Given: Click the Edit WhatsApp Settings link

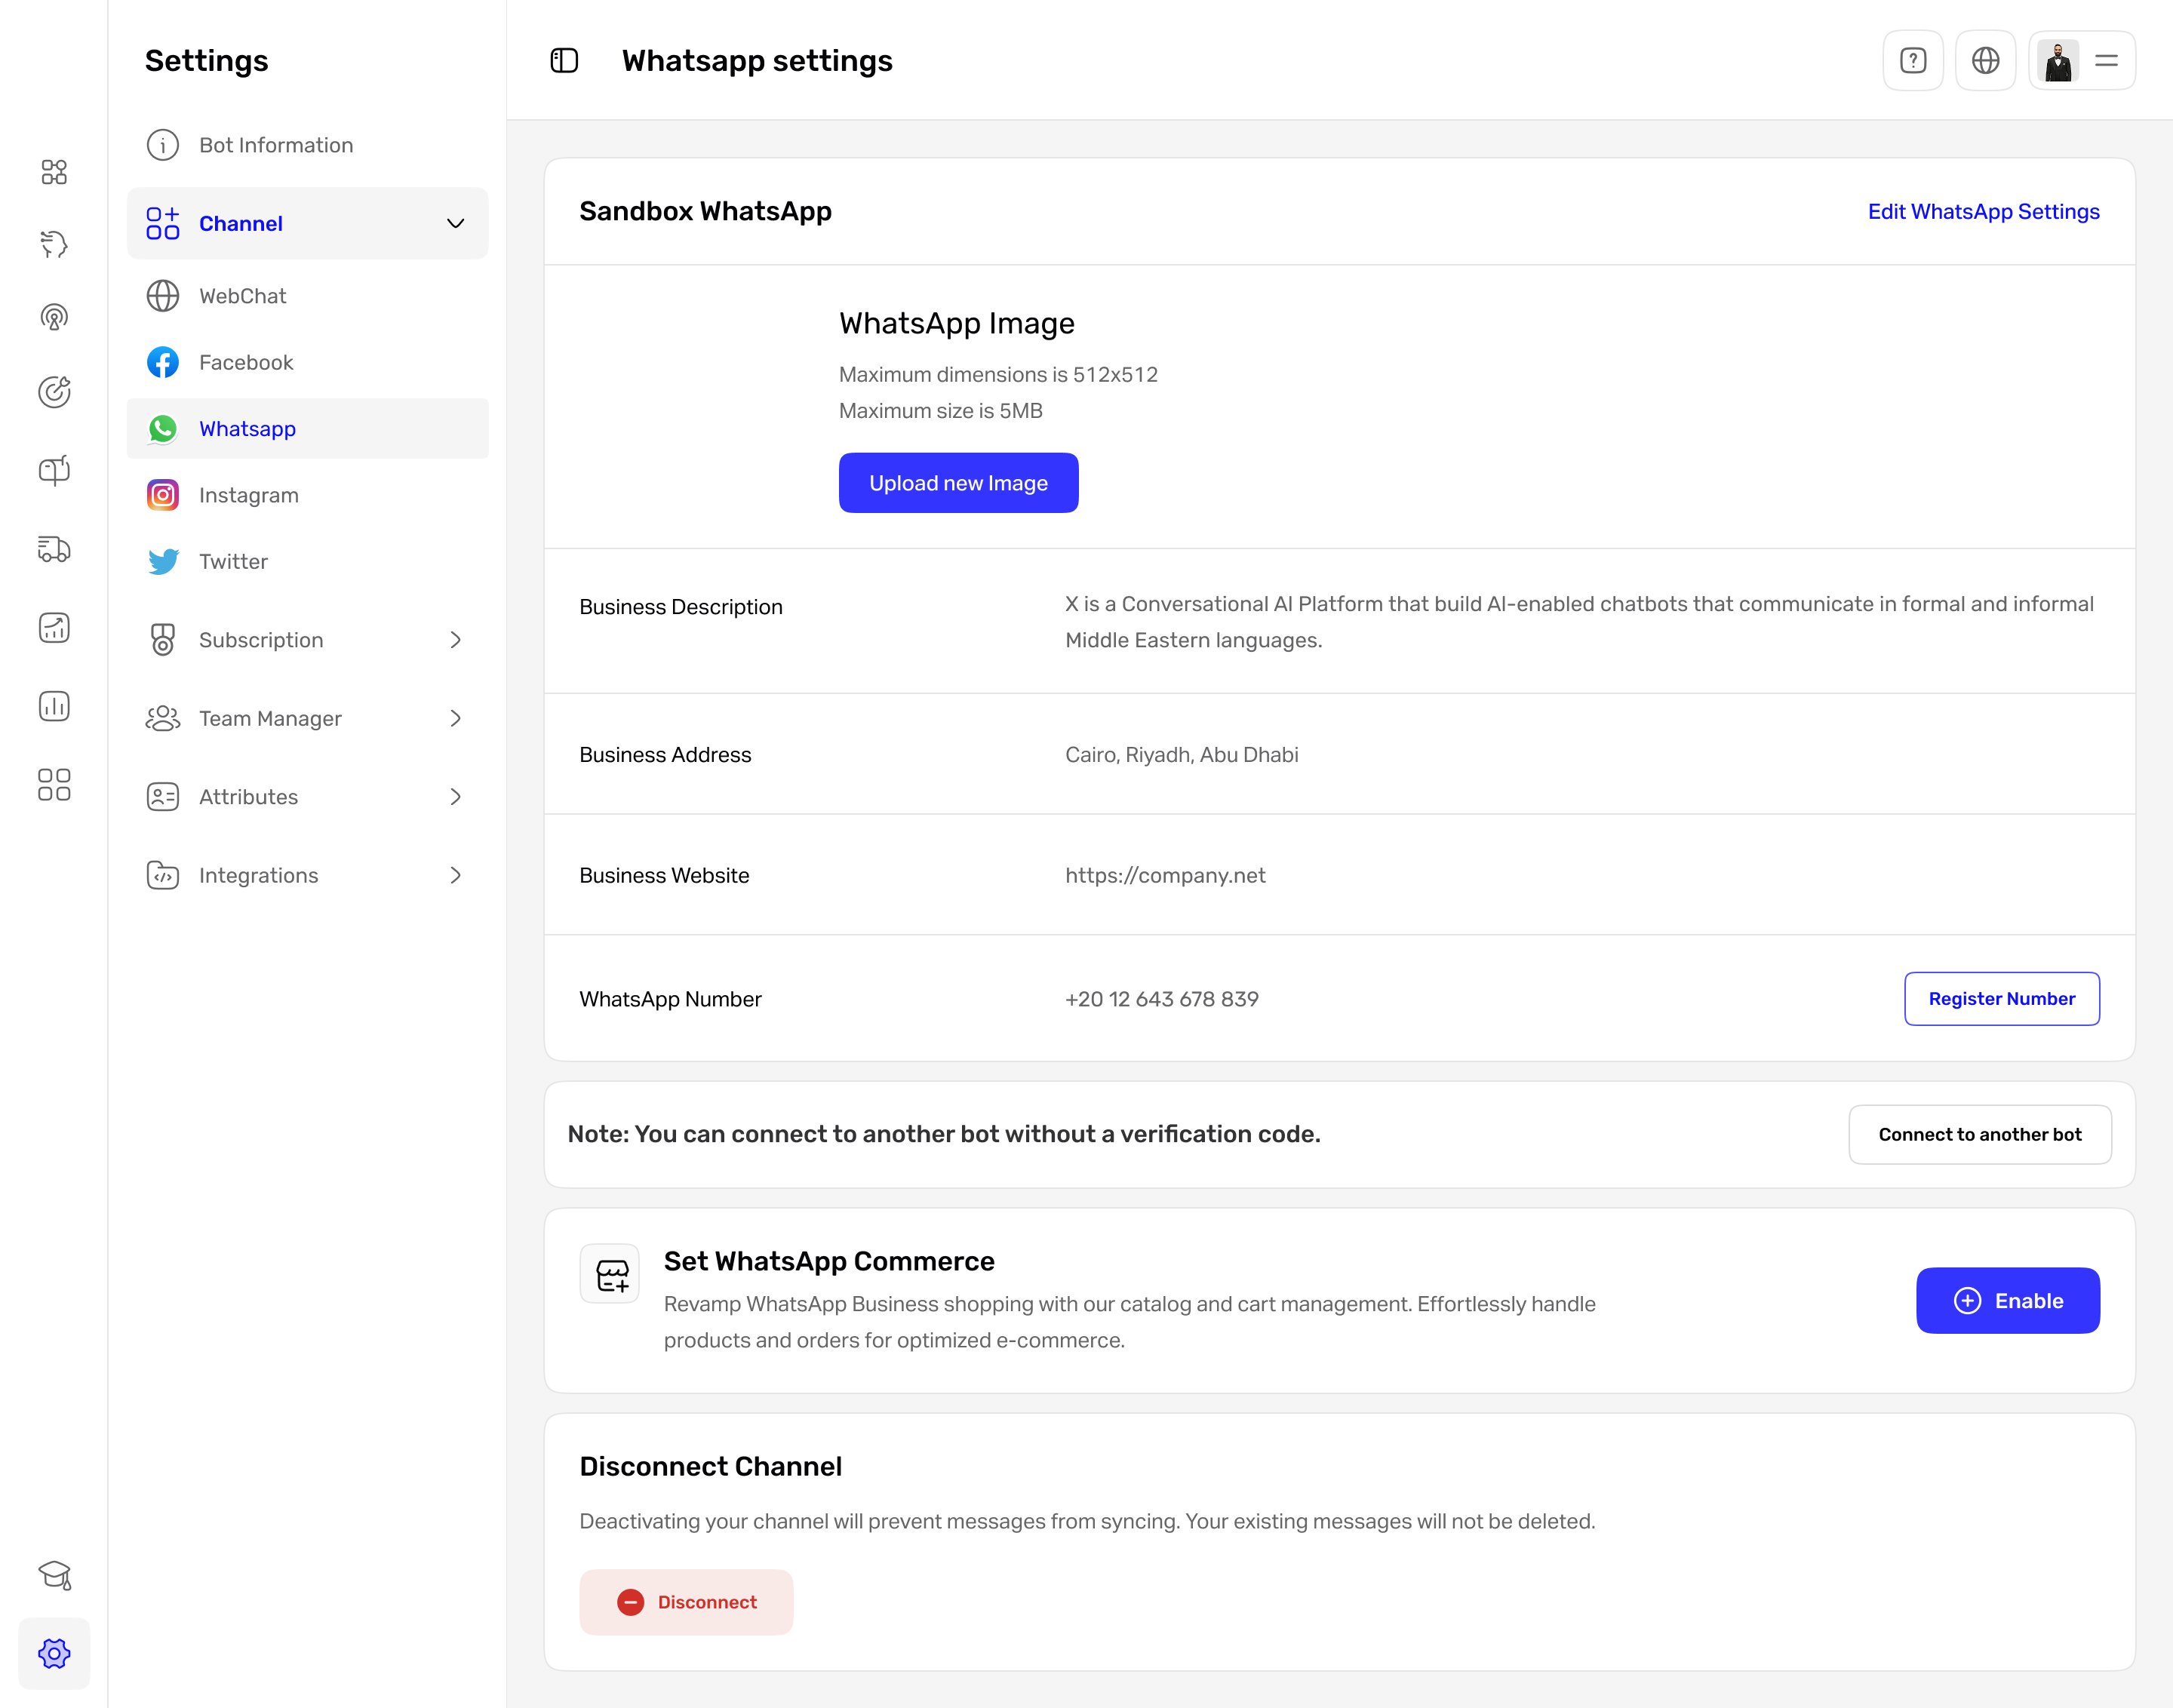Looking at the screenshot, I should tap(1984, 212).
